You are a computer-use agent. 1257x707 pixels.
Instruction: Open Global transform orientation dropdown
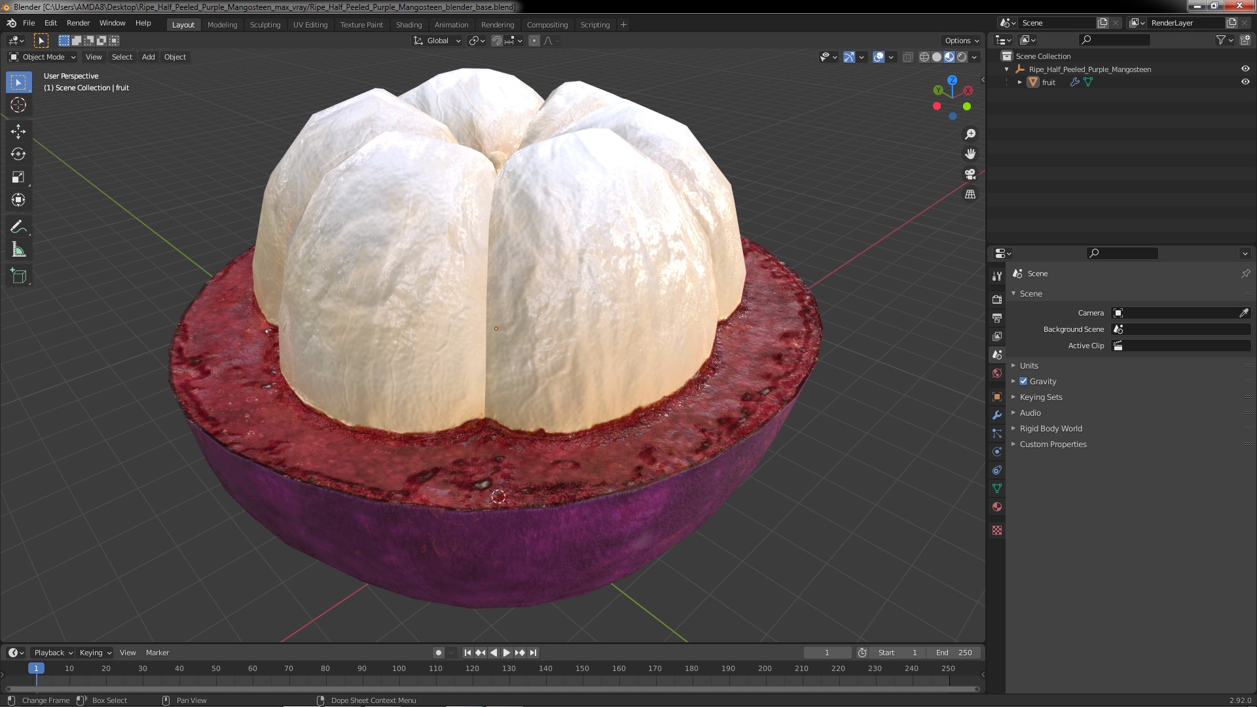[x=437, y=41]
